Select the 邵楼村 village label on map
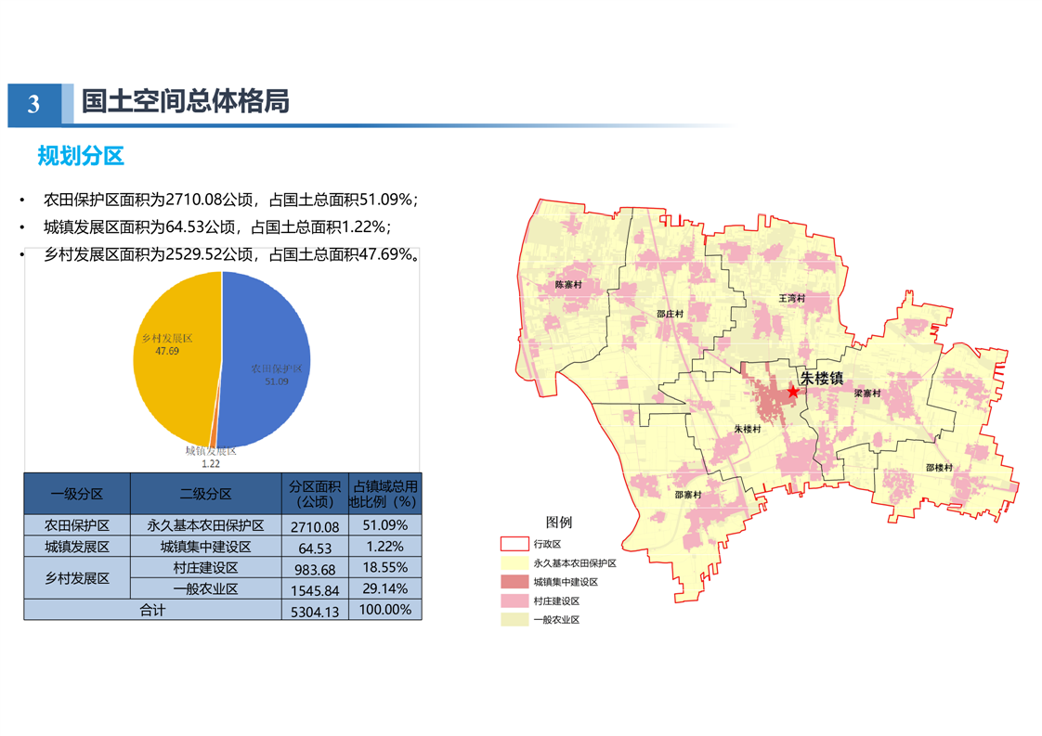Image resolution: width=1042 pixels, height=736 pixels. pyautogui.click(x=939, y=468)
